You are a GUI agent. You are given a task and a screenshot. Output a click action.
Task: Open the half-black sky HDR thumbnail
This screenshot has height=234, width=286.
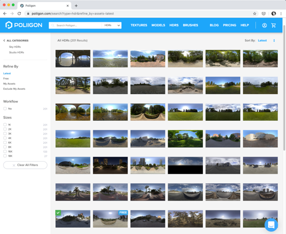point(185,165)
